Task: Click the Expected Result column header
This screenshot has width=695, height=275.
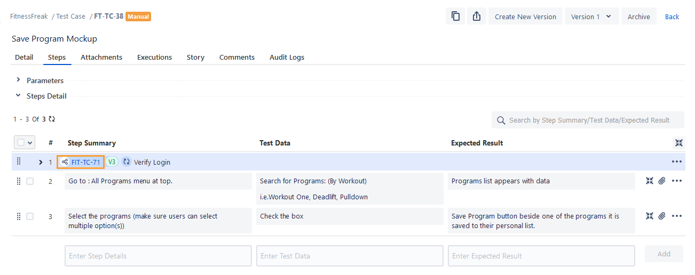Action: point(477,143)
